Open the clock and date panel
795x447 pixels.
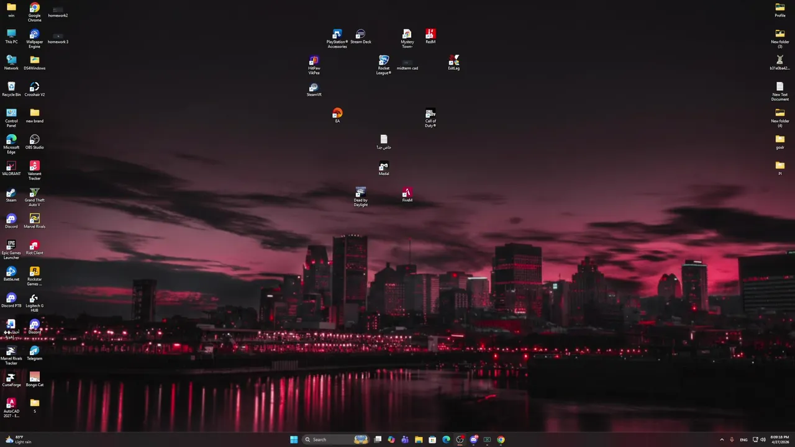click(x=779, y=440)
